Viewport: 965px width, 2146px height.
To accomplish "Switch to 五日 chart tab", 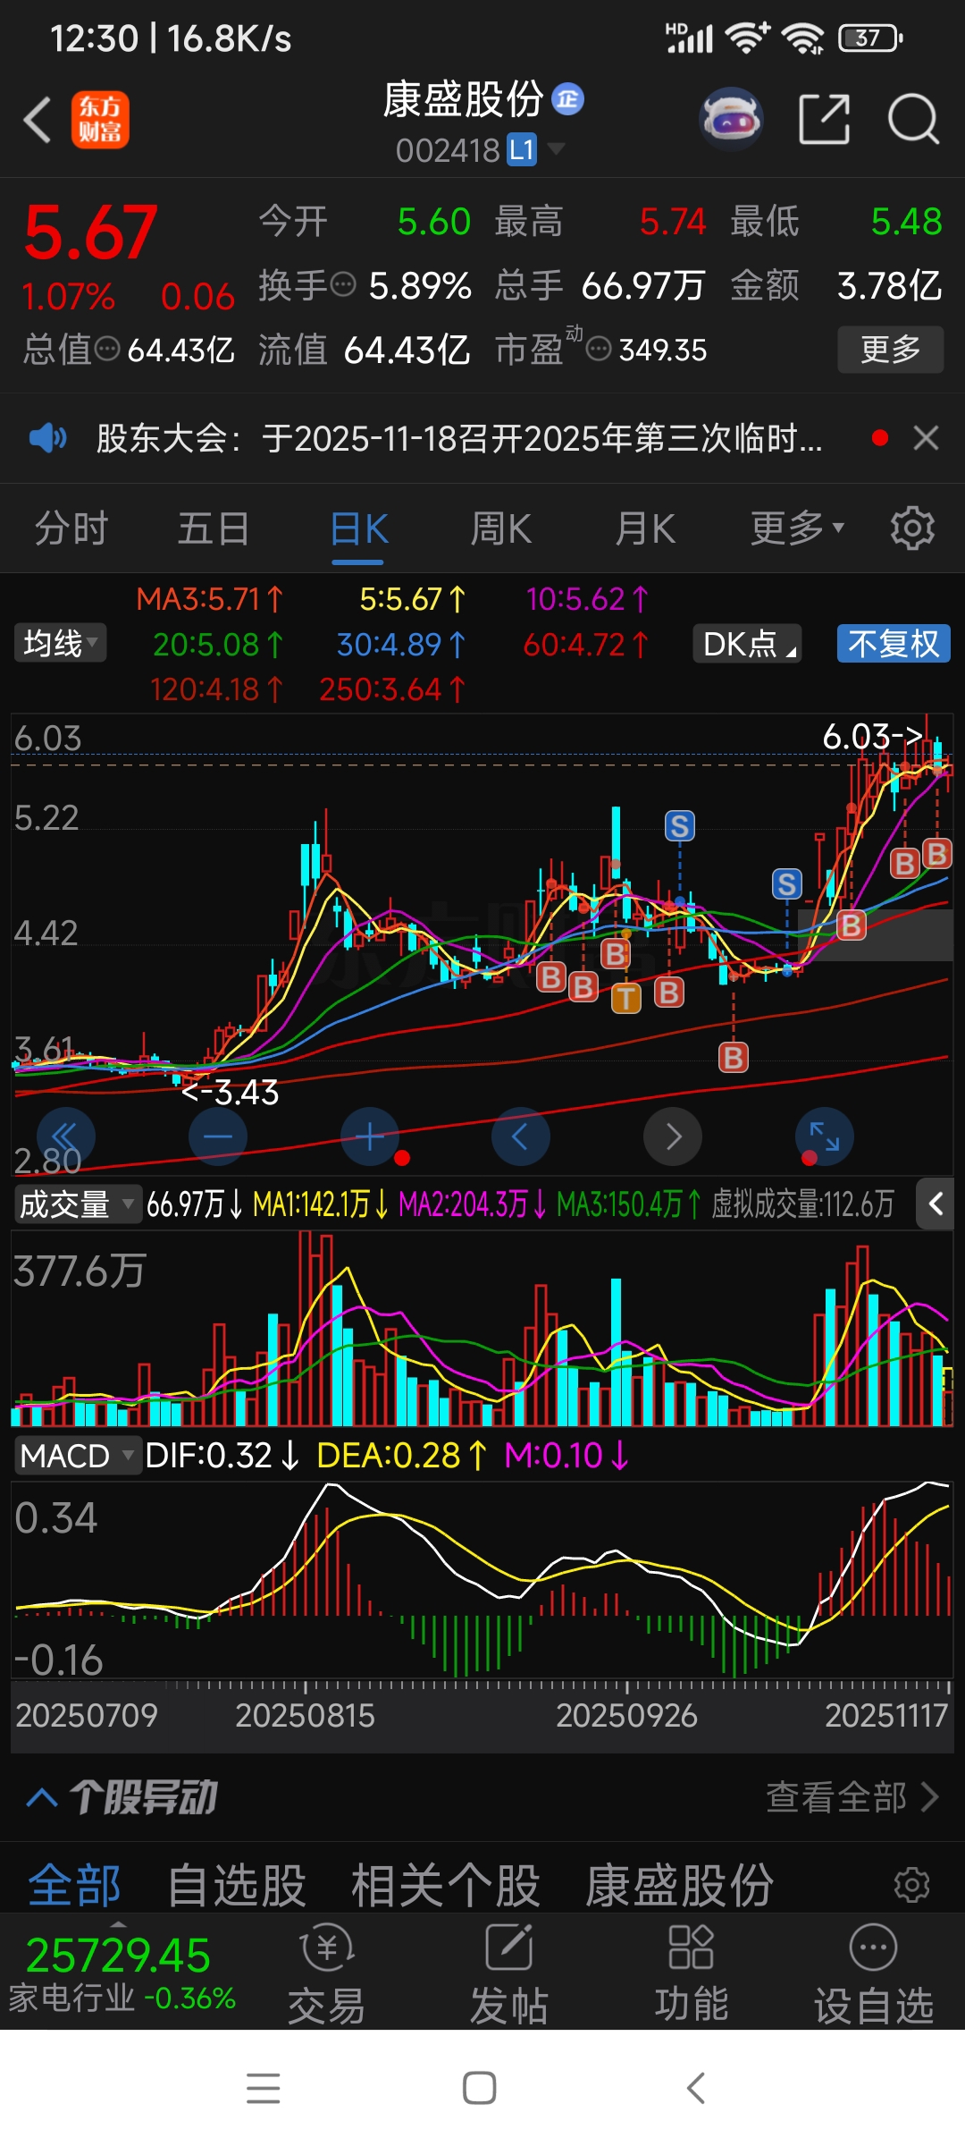I will [214, 528].
